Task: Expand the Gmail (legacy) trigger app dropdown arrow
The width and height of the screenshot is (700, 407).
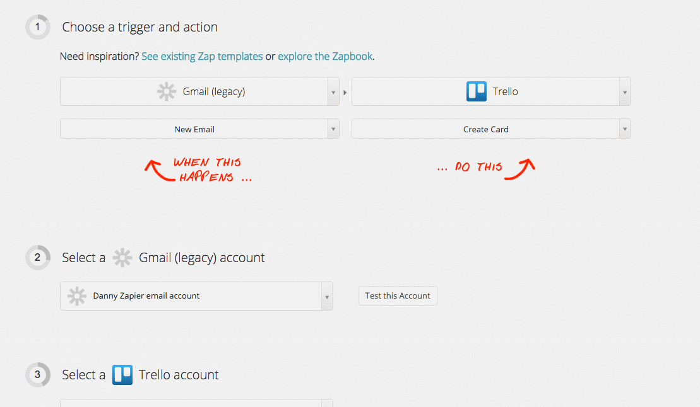Action: point(333,92)
